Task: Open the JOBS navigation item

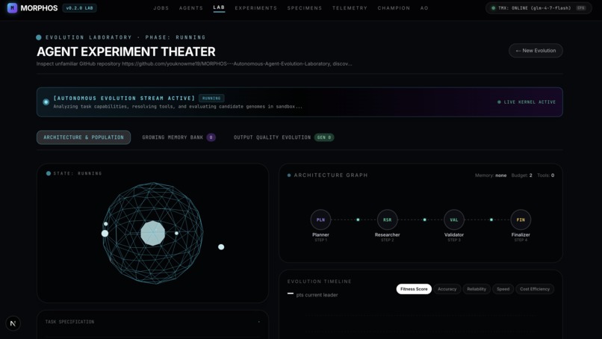Action: [161, 8]
